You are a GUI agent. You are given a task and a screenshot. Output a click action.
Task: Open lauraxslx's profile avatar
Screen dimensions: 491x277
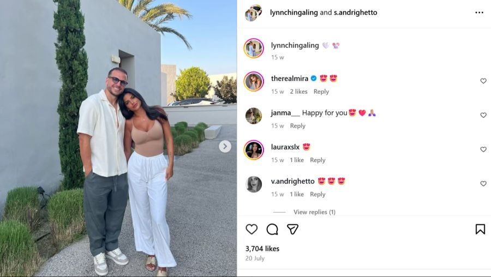(254, 150)
